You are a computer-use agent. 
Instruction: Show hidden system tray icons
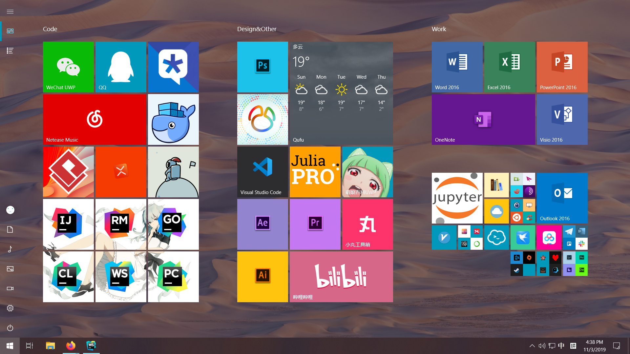coord(532,346)
